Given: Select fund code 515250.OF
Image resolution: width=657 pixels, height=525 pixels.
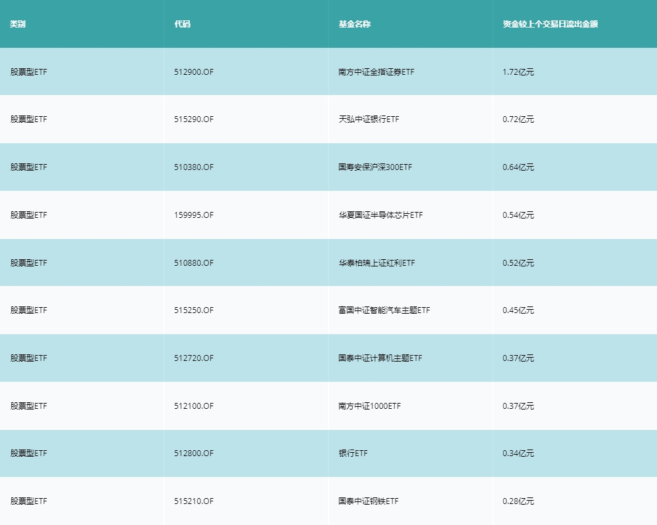Looking at the screenshot, I should (194, 310).
